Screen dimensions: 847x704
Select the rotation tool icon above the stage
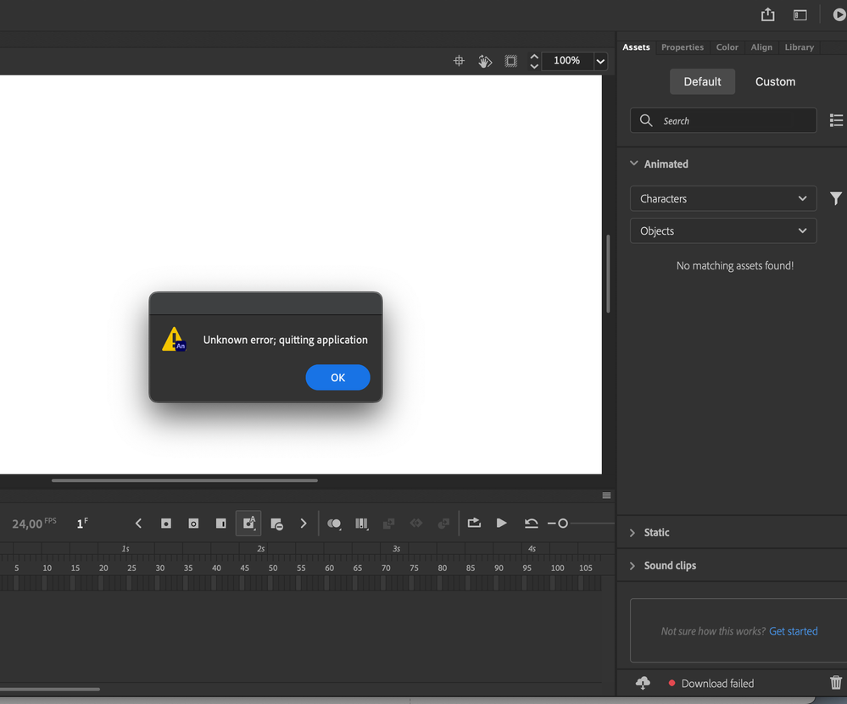coord(485,61)
